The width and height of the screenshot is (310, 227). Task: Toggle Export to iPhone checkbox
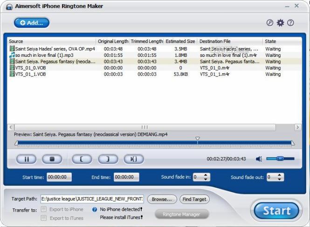(44, 209)
